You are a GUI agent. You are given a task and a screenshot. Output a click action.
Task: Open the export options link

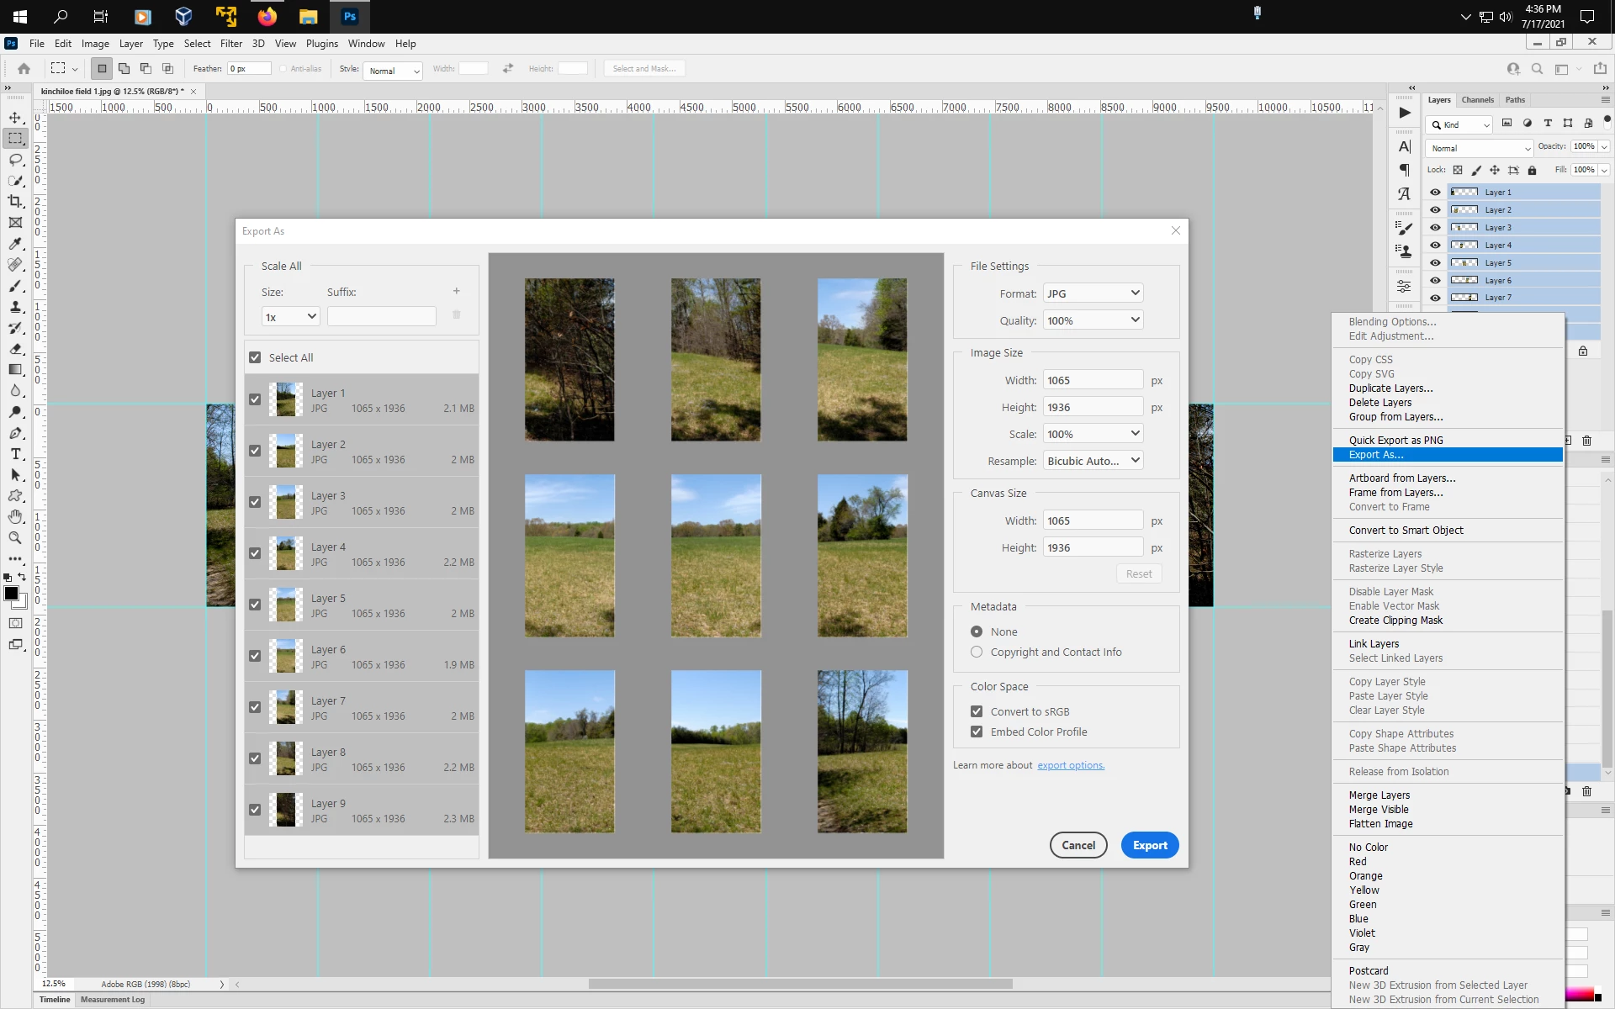coord(1070,765)
